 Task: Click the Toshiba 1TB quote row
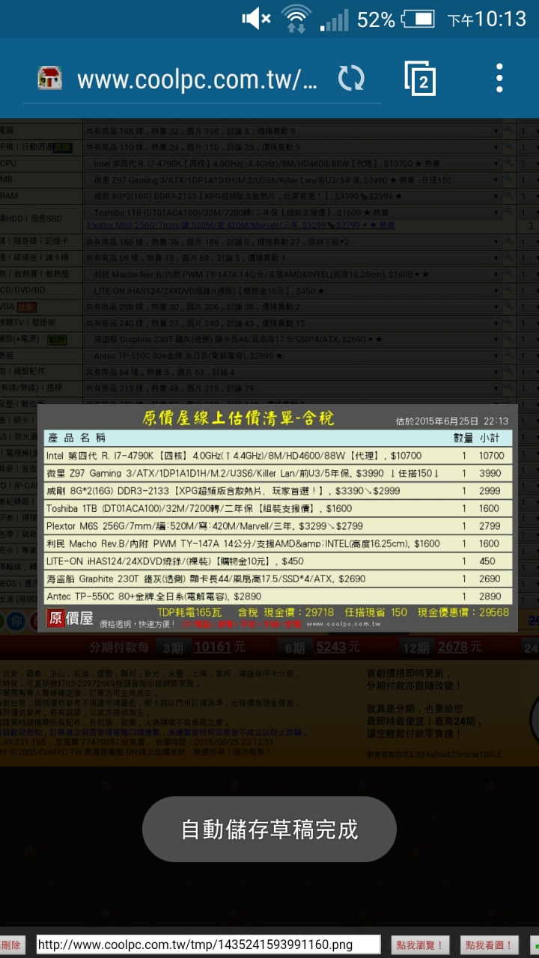[278, 508]
